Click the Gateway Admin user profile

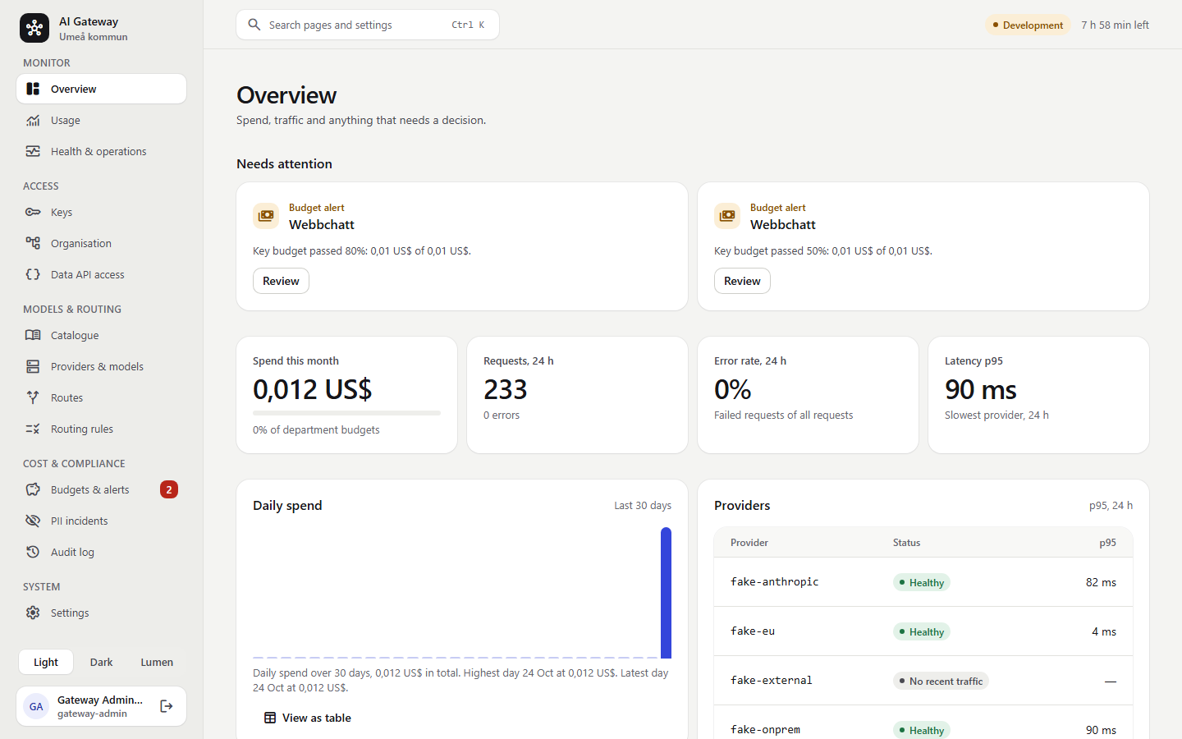click(102, 706)
